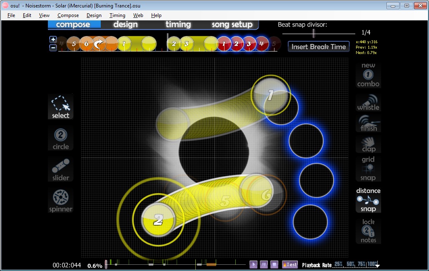Toggle lock notes
Image resolution: width=429 pixels, height=271 pixels.
click(368, 231)
